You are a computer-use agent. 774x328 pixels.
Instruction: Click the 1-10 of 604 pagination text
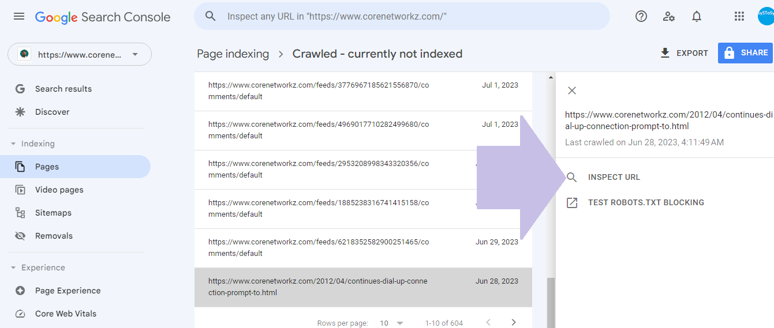(444, 323)
